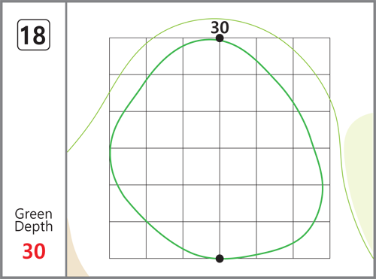Click the red 30 green depth value

(34, 251)
